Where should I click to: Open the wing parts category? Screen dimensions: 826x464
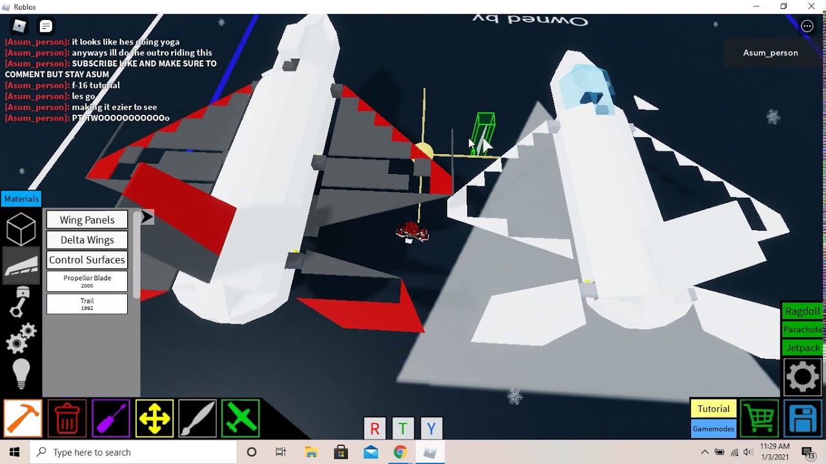[x=21, y=266]
